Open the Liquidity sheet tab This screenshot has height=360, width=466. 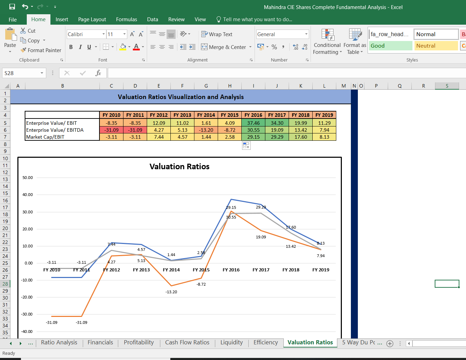232,343
